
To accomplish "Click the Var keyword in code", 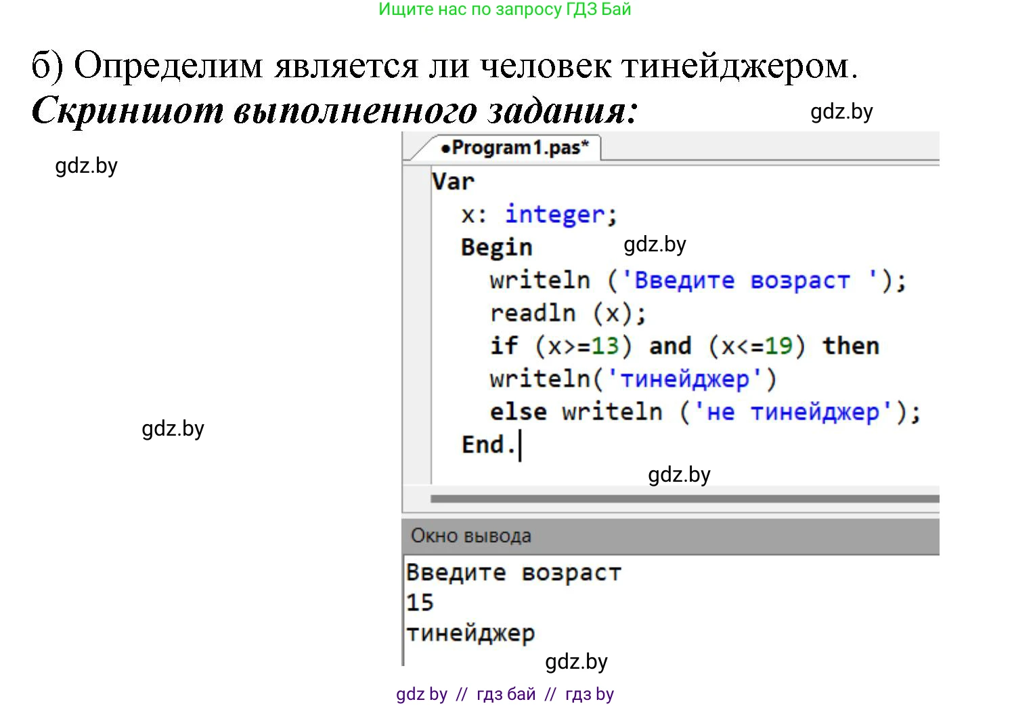I will coord(453,182).
